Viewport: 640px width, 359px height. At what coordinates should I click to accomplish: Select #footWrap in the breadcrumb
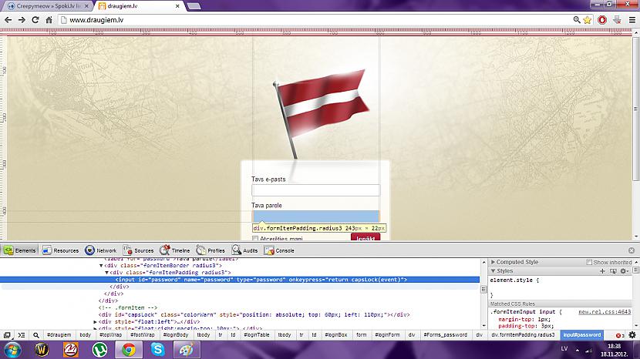(143, 335)
